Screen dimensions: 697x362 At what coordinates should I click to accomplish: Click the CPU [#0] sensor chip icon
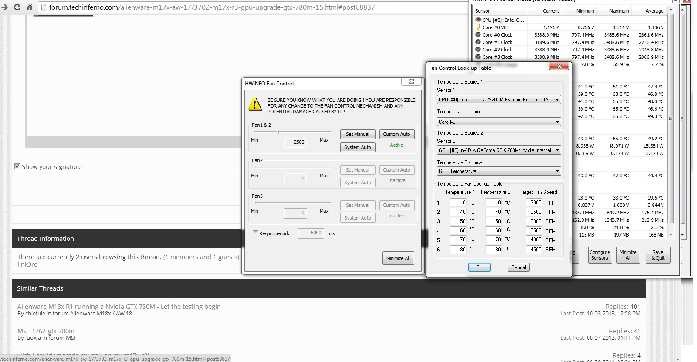tap(478, 20)
